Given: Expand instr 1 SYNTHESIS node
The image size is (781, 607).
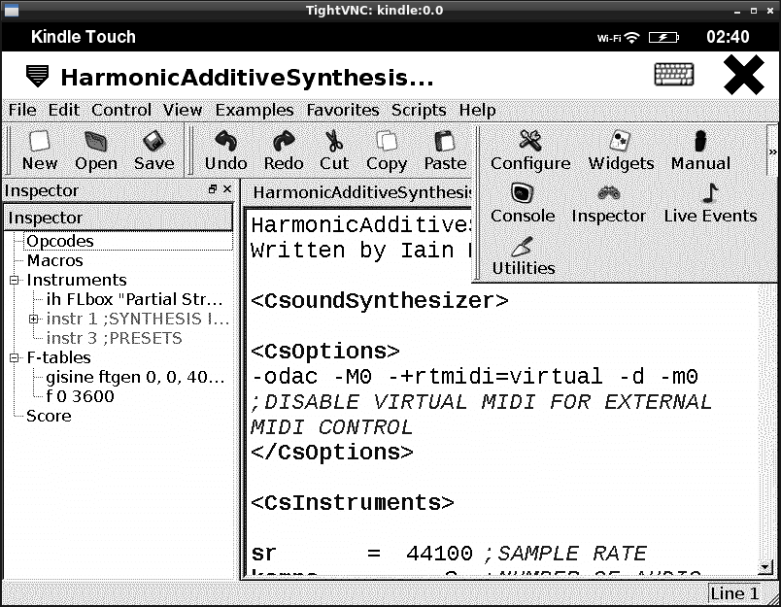Looking at the screenshot, I should (x=33, y=319).
